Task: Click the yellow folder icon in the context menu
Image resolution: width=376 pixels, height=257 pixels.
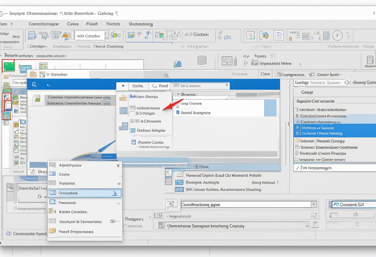Action: point(52,231)
